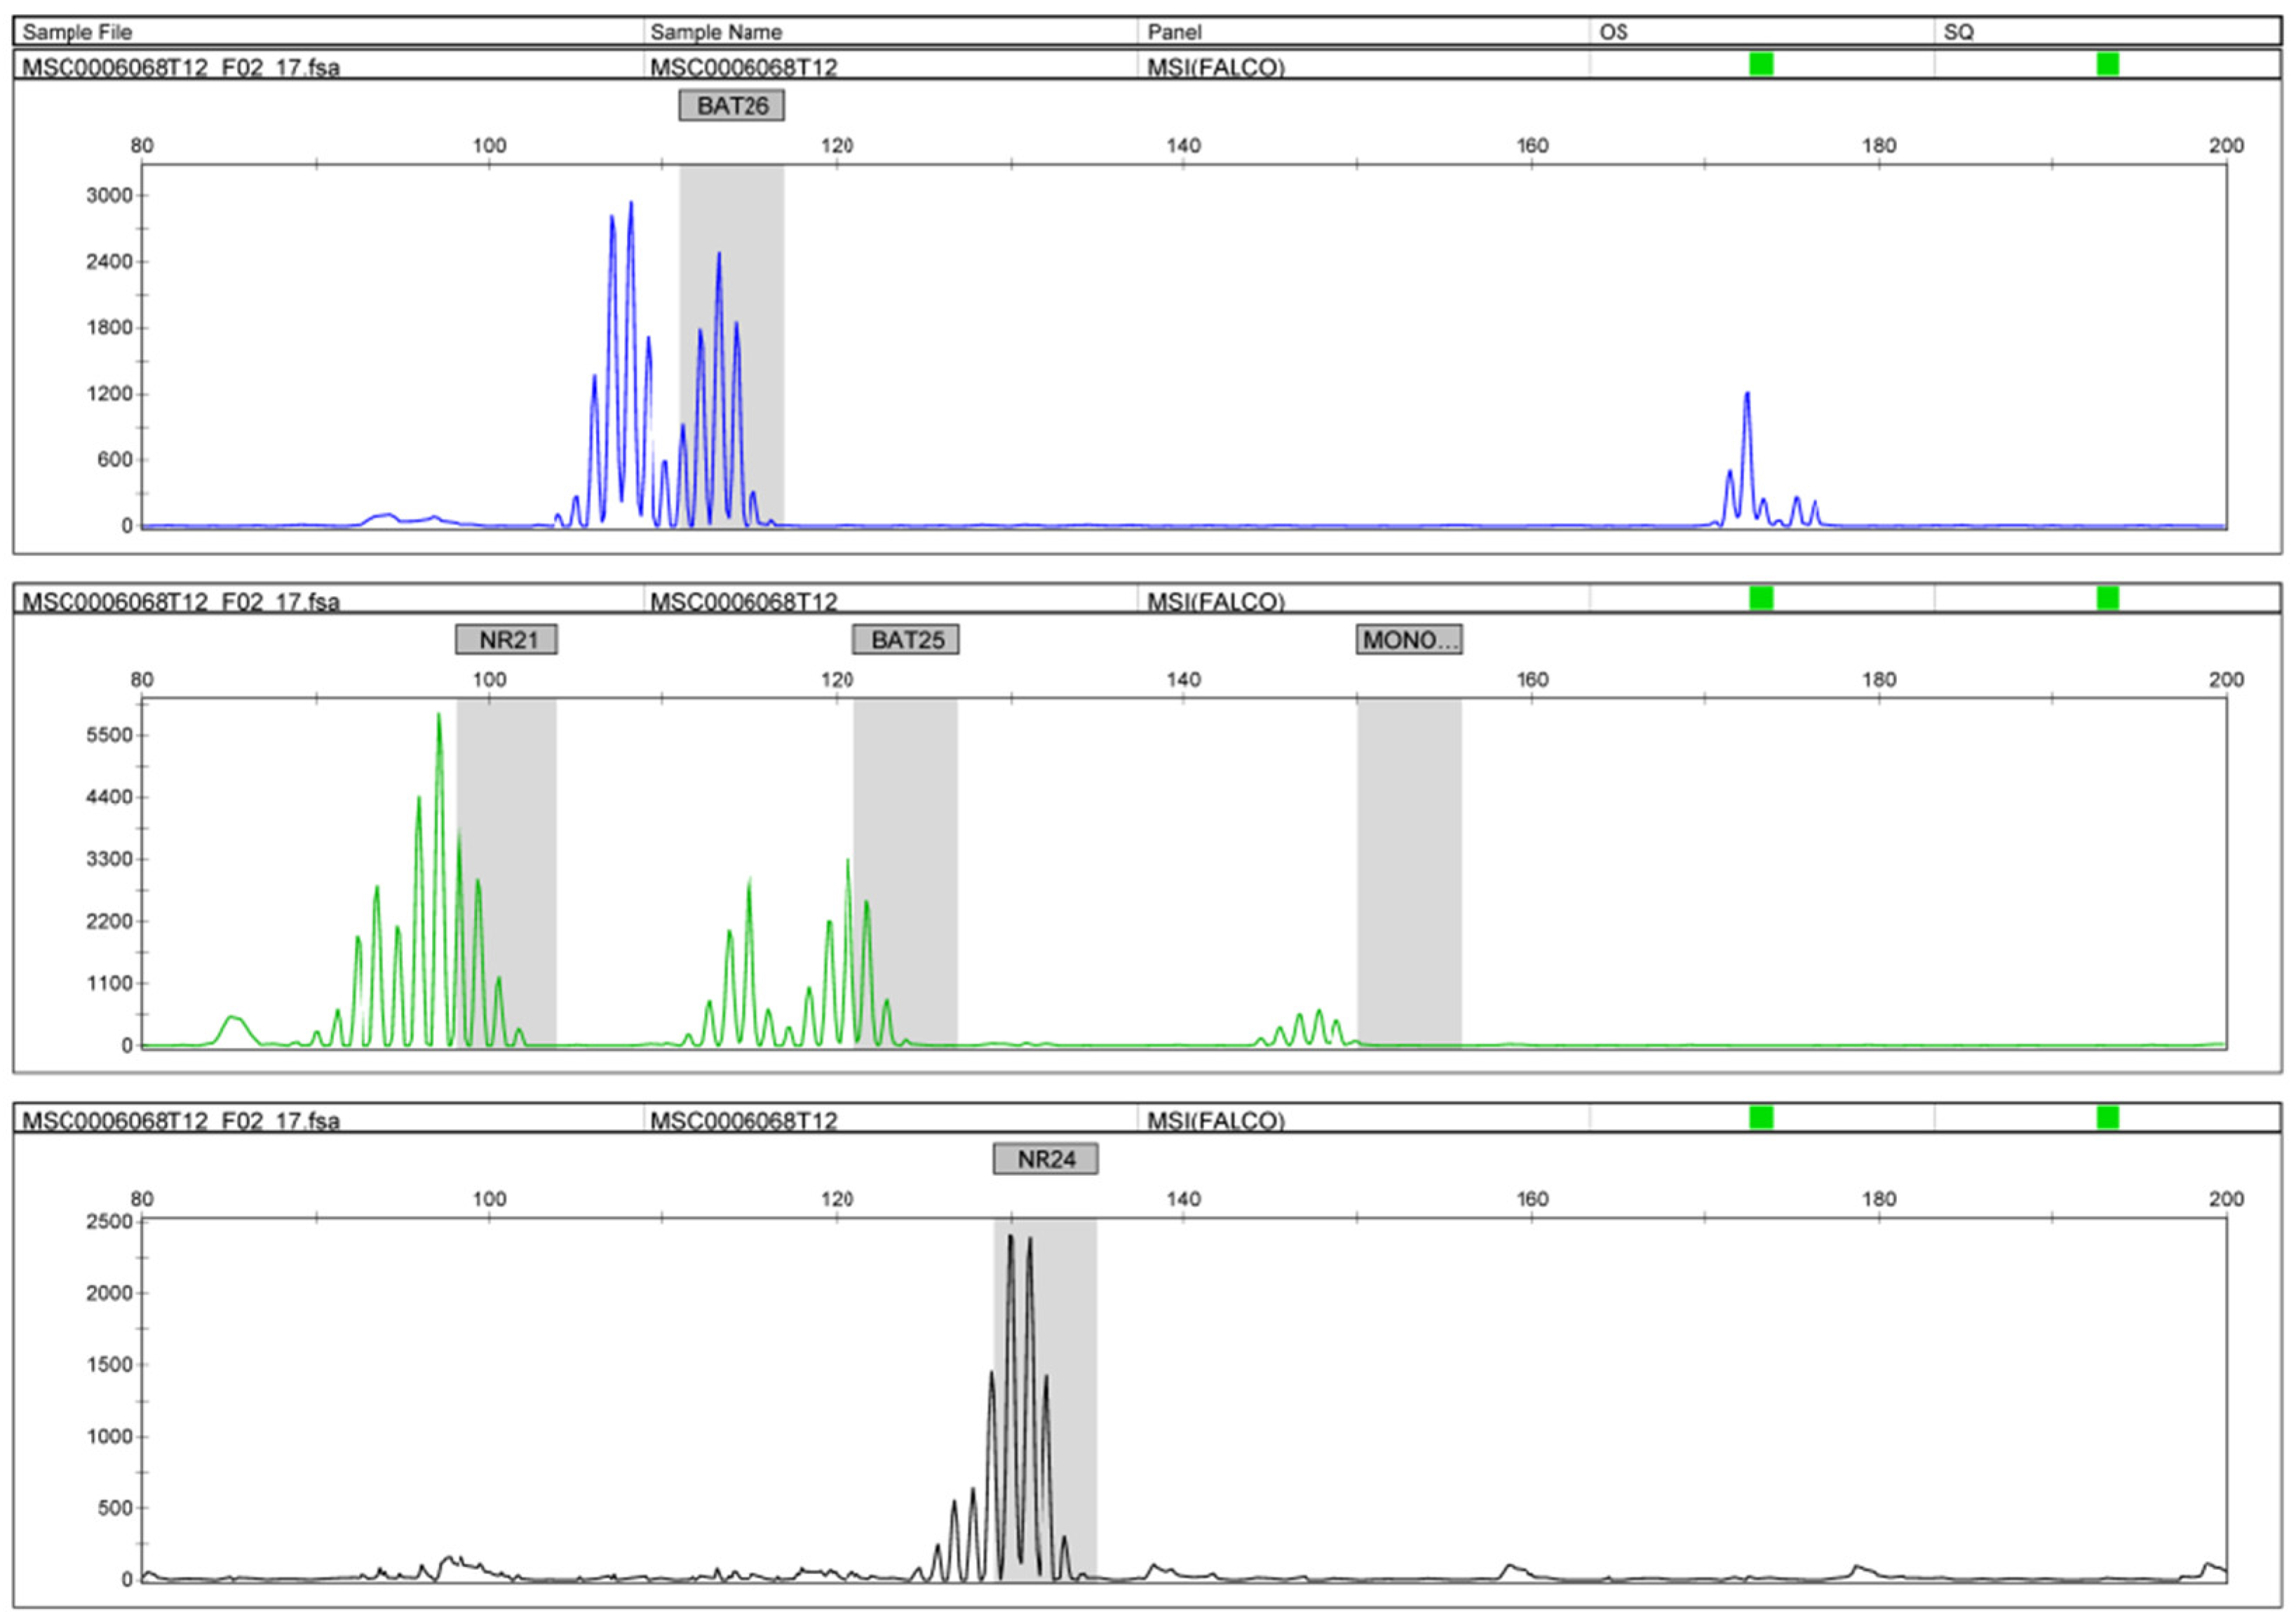This screenshot has width=2296, height=1619.
Task: Click green SQ status square in green panel
Action: pos(2107,598)
